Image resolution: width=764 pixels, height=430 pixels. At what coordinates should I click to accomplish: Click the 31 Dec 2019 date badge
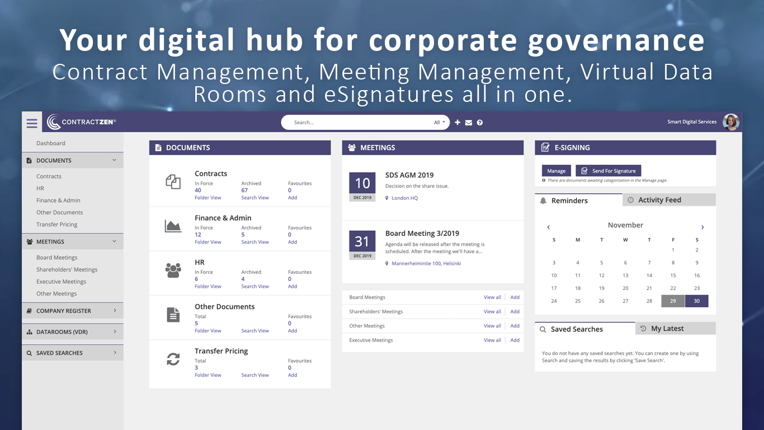tap(362, 245)
